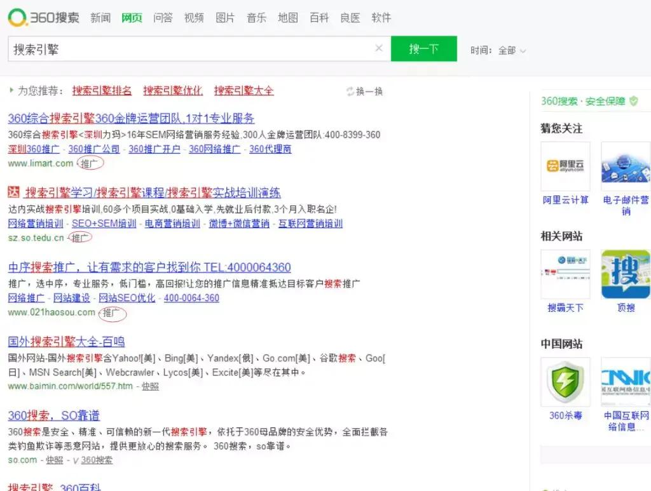Switch to the 问答 tab
Viewport: 651px width, 491px height.
click(x=163, y=18)
